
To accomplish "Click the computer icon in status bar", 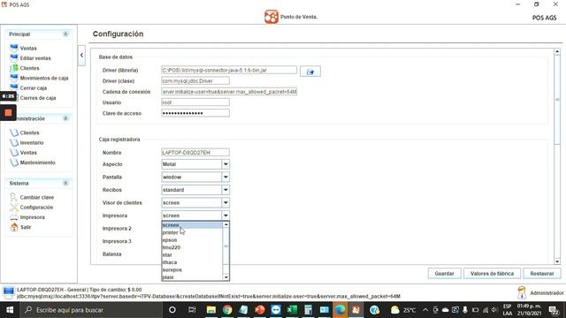I will (9, 292).
